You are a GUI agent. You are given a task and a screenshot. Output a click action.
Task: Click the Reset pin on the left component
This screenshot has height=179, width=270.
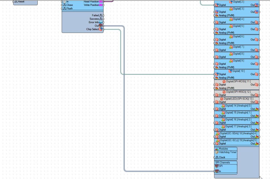click(x=13, y=2)
